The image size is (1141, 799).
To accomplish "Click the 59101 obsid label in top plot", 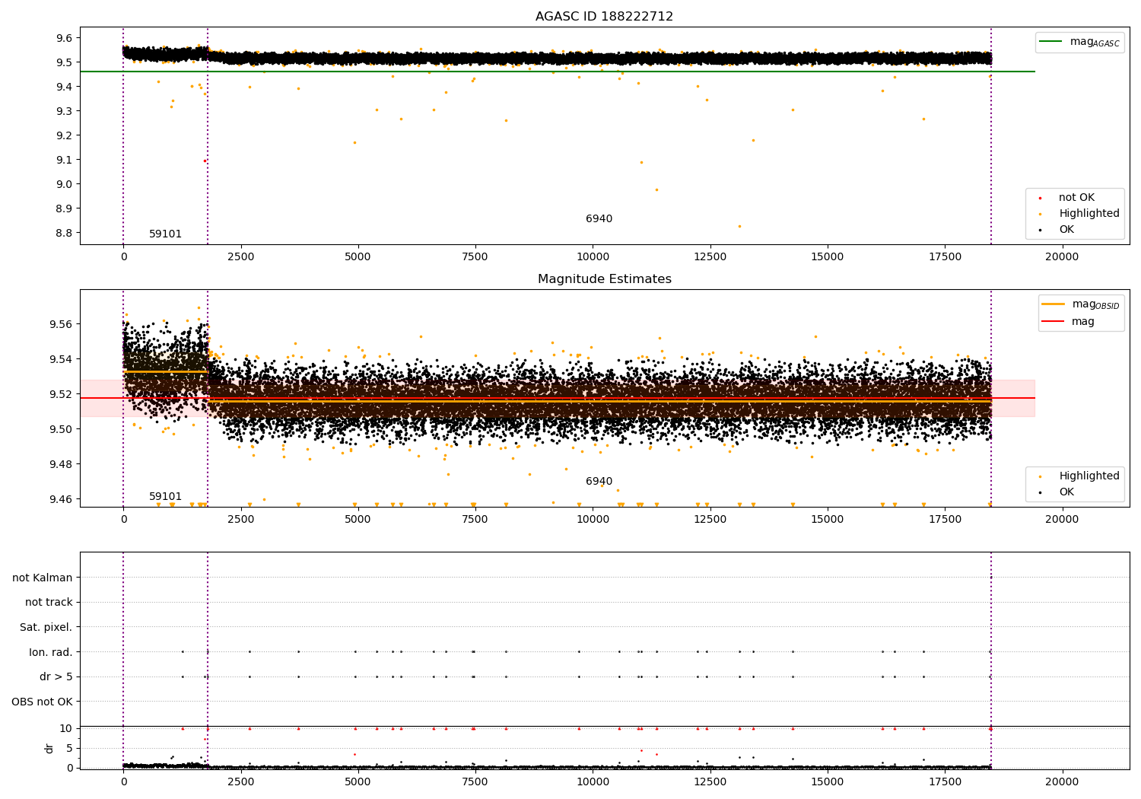I will [165, 234].
